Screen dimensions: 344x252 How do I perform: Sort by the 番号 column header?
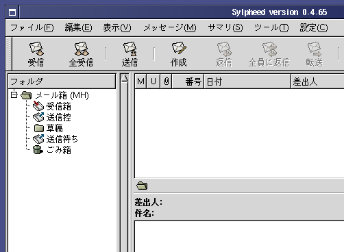[x=188, y=81]
